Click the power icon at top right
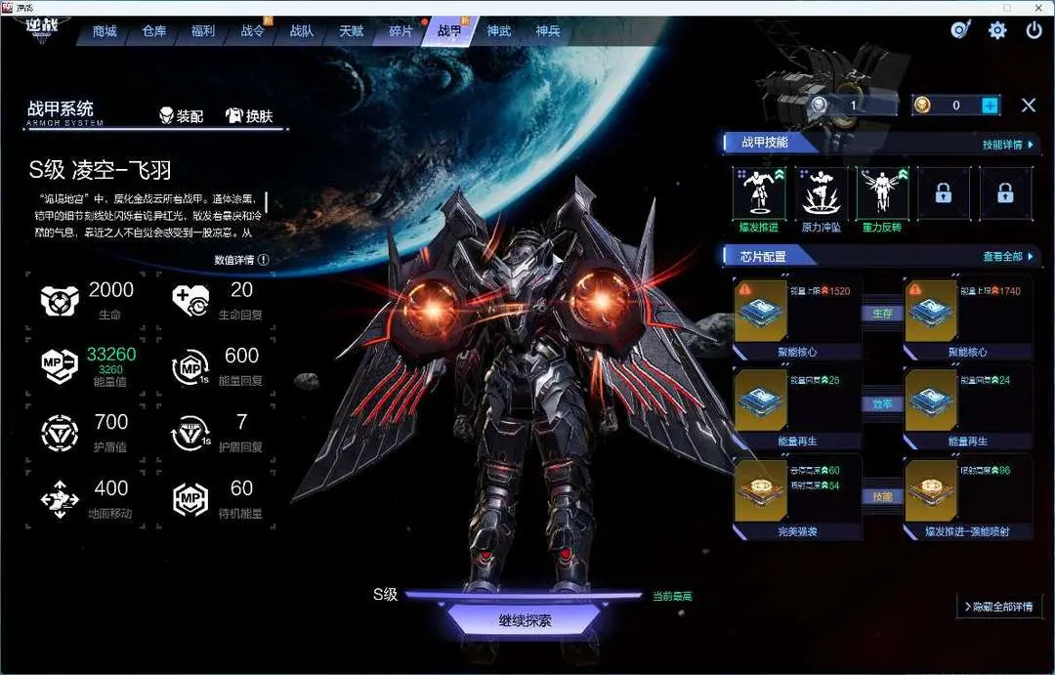The width and height of the screenshot is (1055, 675). (1034, 30)
